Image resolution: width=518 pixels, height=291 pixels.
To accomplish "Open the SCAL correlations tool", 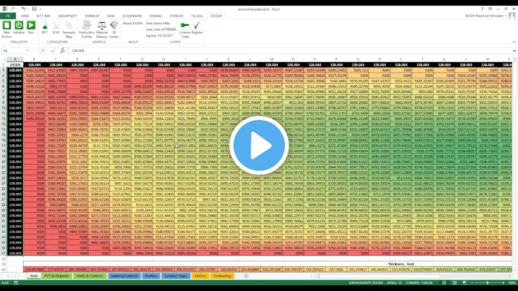I will 56,26.
